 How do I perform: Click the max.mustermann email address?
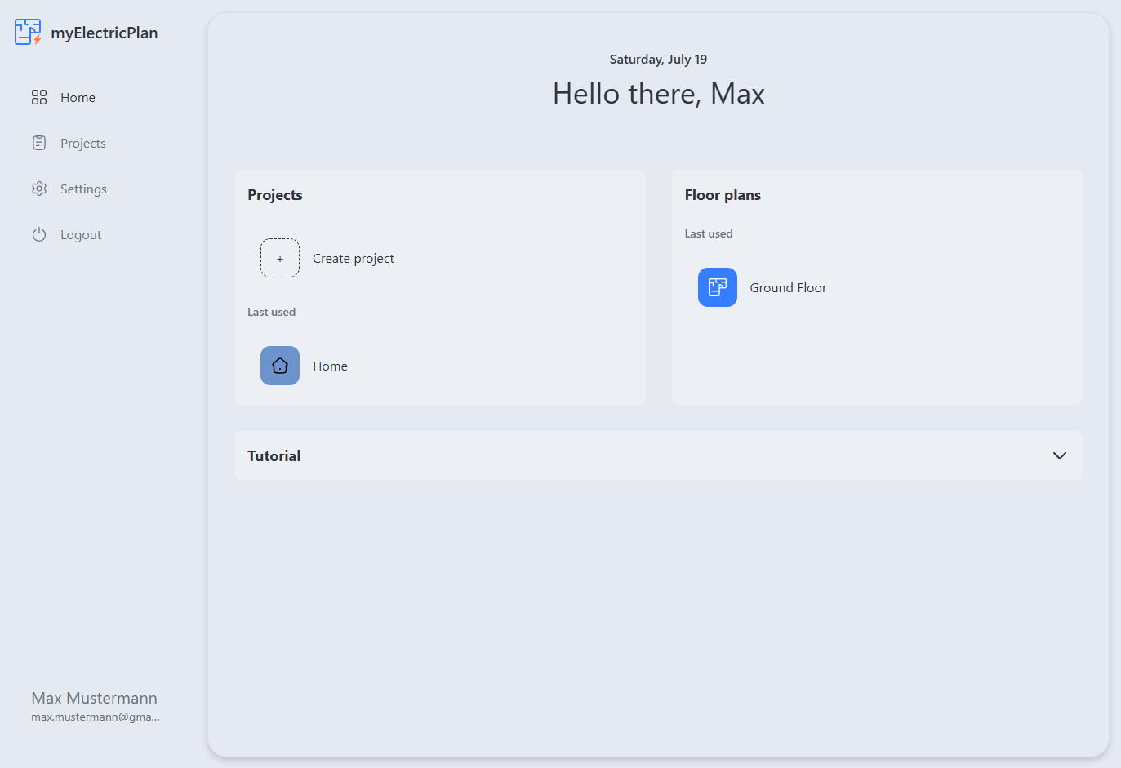96,717
